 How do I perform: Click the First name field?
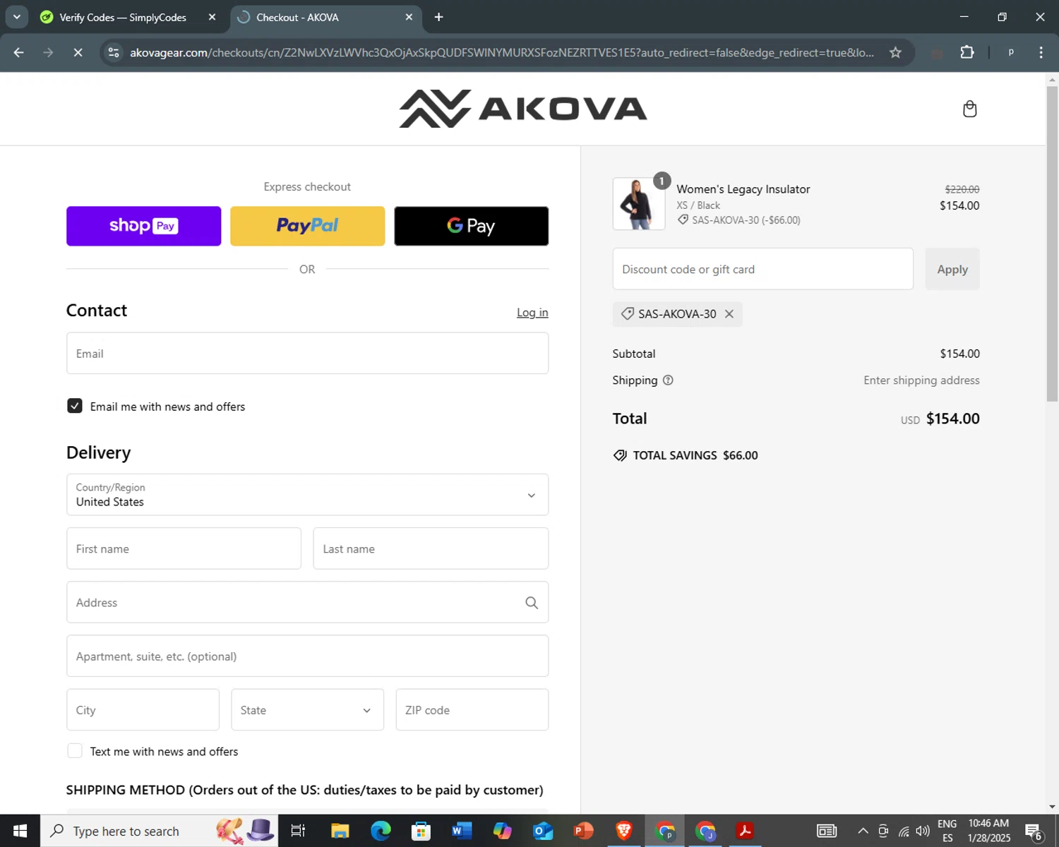click(184, 548)
